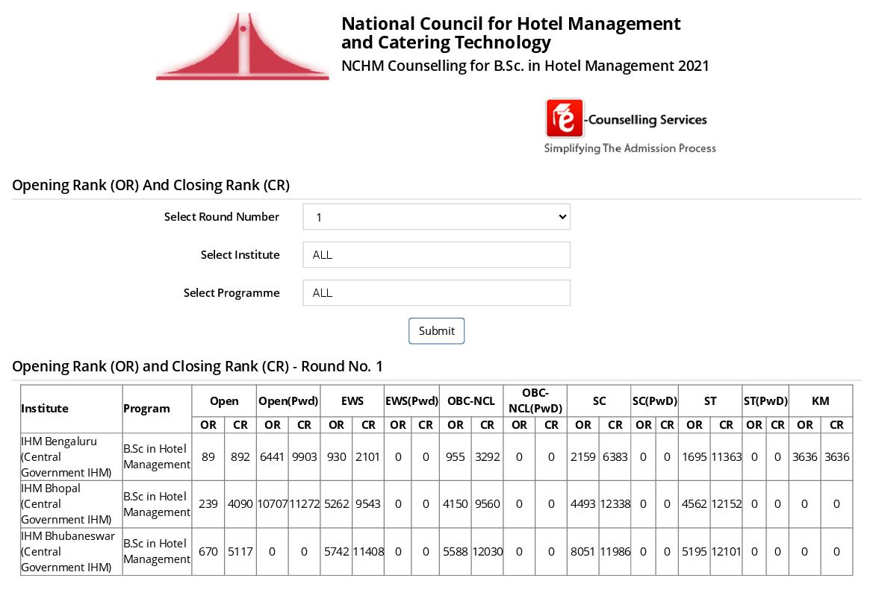This screenshot has width=873, height=616.
Task: Click SC closing rank 6383
Action: click(615, 457)
